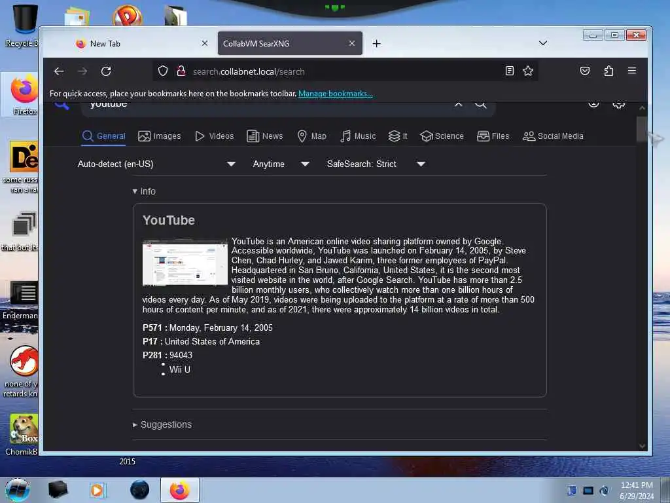Collapse the Info section
670x503 pixels.
pyautogui.click(x=144, y=191)
